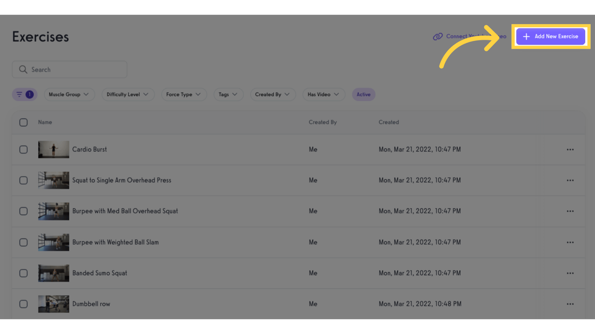
Task: Open the Has Video filter dropdown
Action: 324,94
